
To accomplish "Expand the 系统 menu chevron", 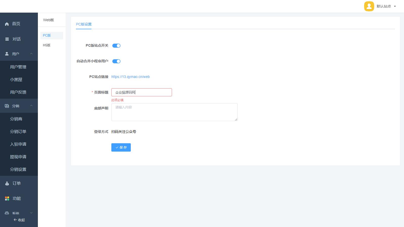I will (31, 213).
